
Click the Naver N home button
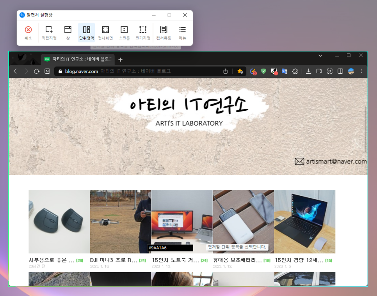pos(47,71)
